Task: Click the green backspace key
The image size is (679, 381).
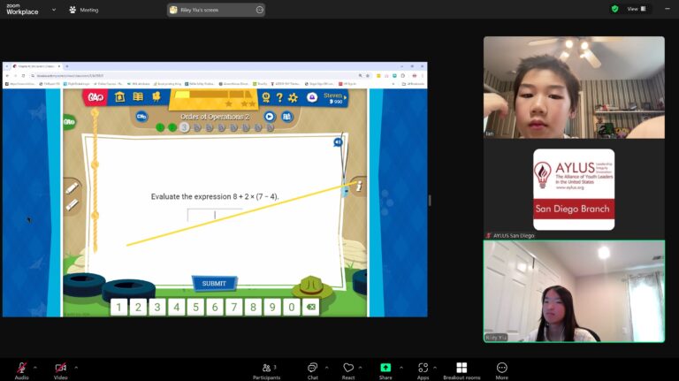Action: point(311,307)
